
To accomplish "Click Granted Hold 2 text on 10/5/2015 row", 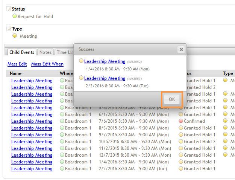I will 200,142.
